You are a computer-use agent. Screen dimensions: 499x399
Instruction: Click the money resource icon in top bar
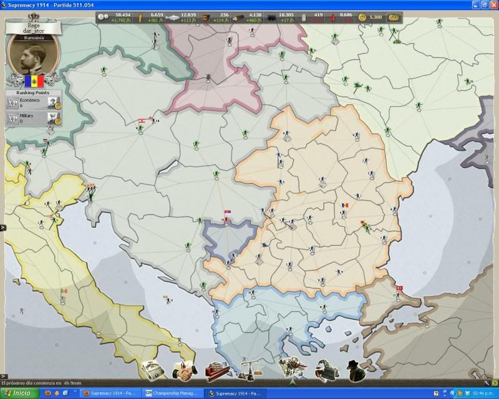(x=103, y=17)
